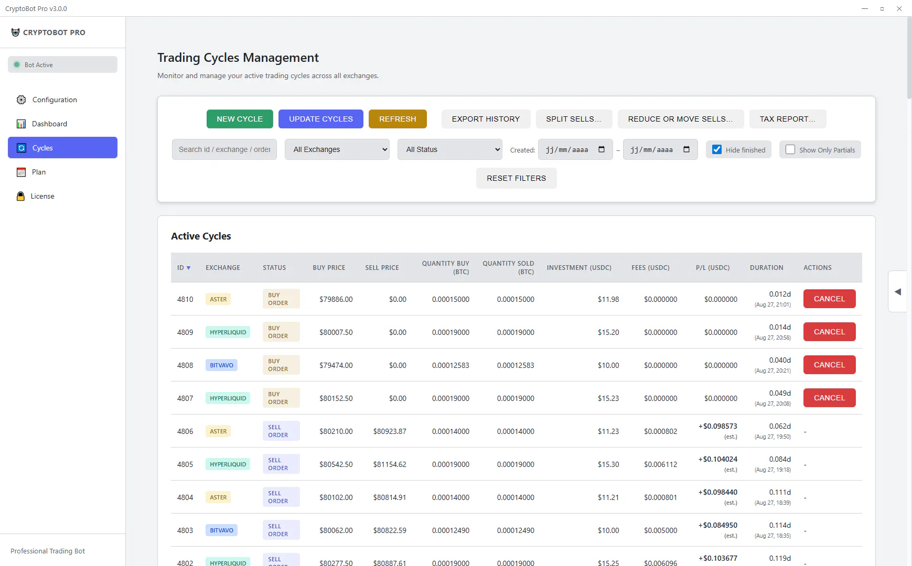Screen dimensions: 912x566
Task: Click investment $15.23 in row 4807
Action: point(608,398)
